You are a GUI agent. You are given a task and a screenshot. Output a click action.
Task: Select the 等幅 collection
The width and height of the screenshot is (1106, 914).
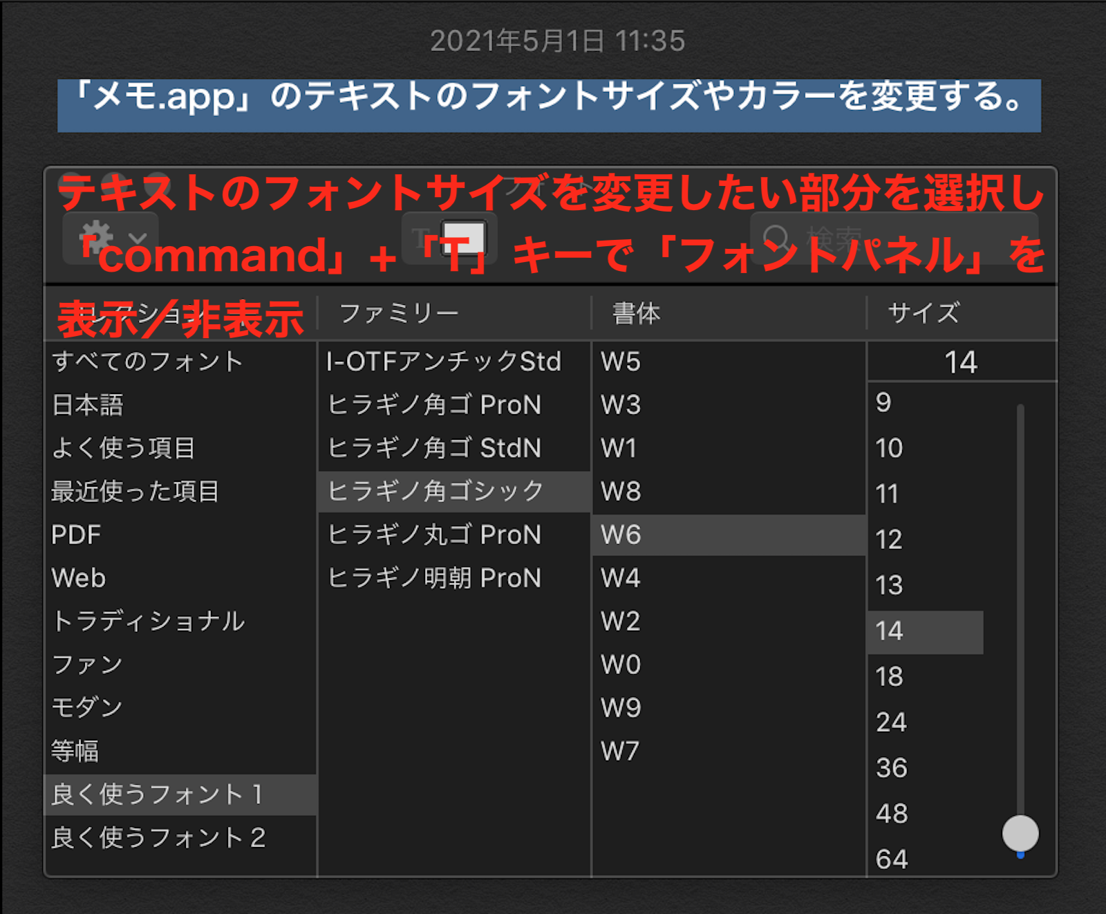[180, 751]
